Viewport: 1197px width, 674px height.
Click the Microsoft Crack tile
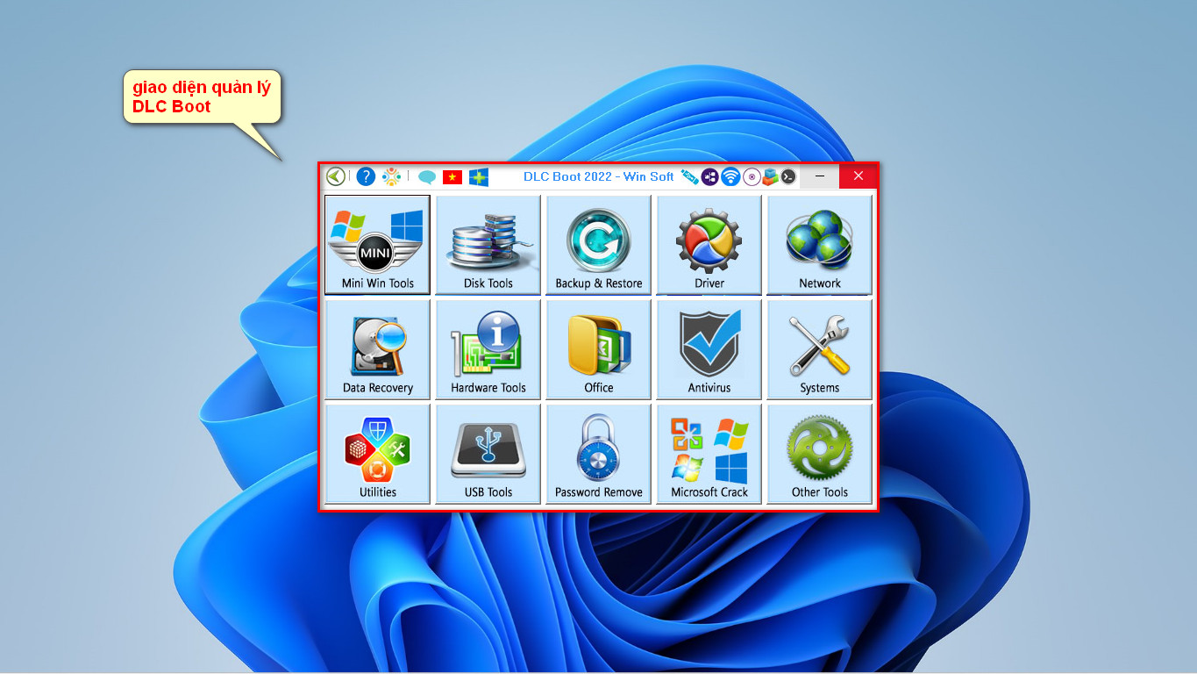pyautogui.click(x=709, y=454)
